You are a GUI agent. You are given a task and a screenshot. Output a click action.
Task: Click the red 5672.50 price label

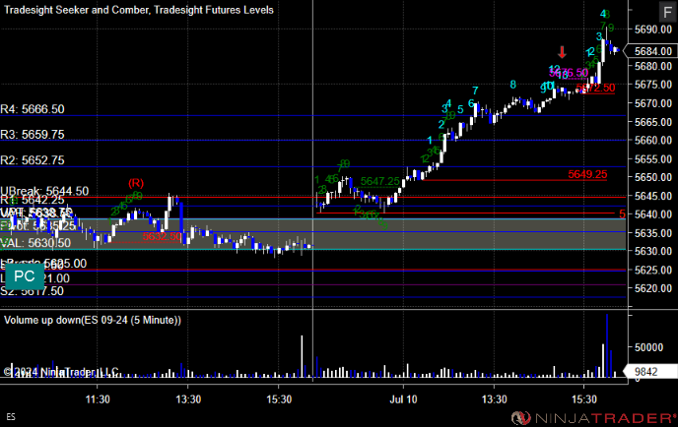pyautogui.click(x=595, y=89)
